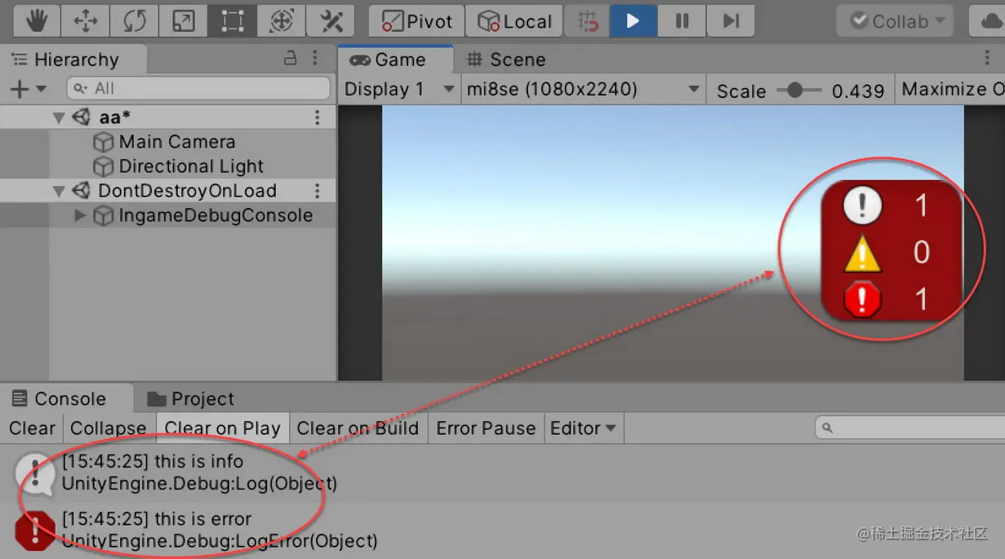Pause play mode
Image resolution: width=1005 pixels, height=559 pixels.
point(681,20)
